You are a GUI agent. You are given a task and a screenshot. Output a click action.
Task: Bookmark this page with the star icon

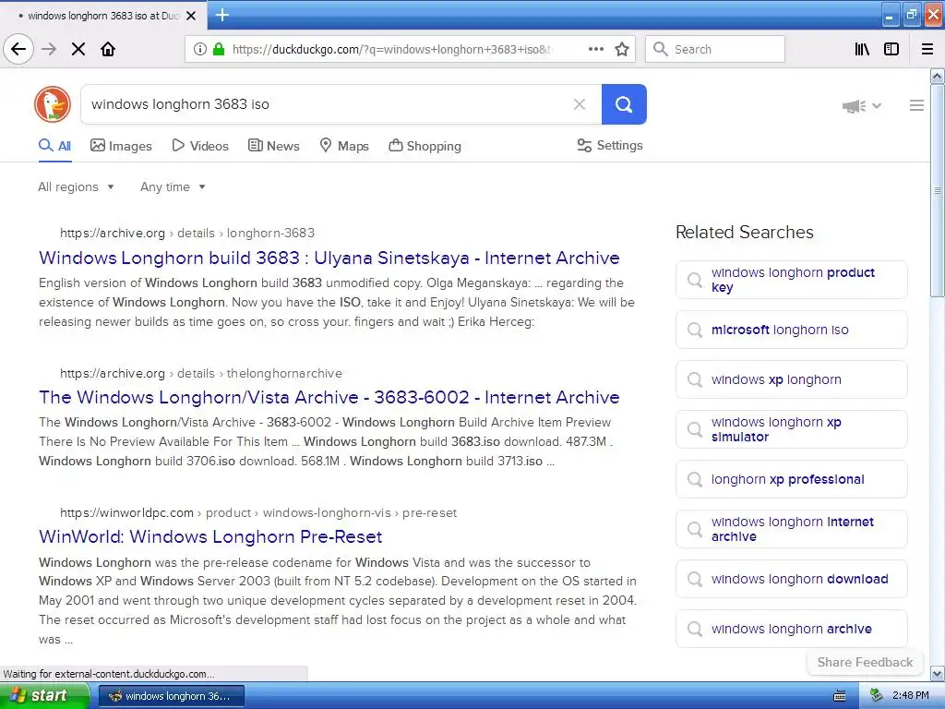(x=622, y=49)
